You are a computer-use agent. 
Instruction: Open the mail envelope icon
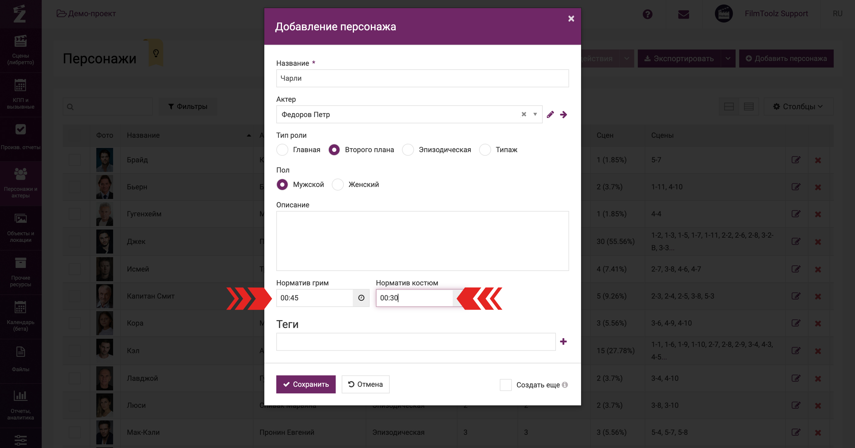coord(683,14)
